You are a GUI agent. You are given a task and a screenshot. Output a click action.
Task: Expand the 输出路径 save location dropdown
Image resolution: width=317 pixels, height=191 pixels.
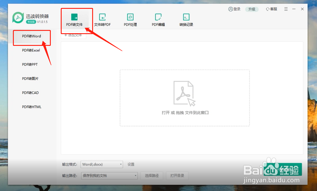109,175
